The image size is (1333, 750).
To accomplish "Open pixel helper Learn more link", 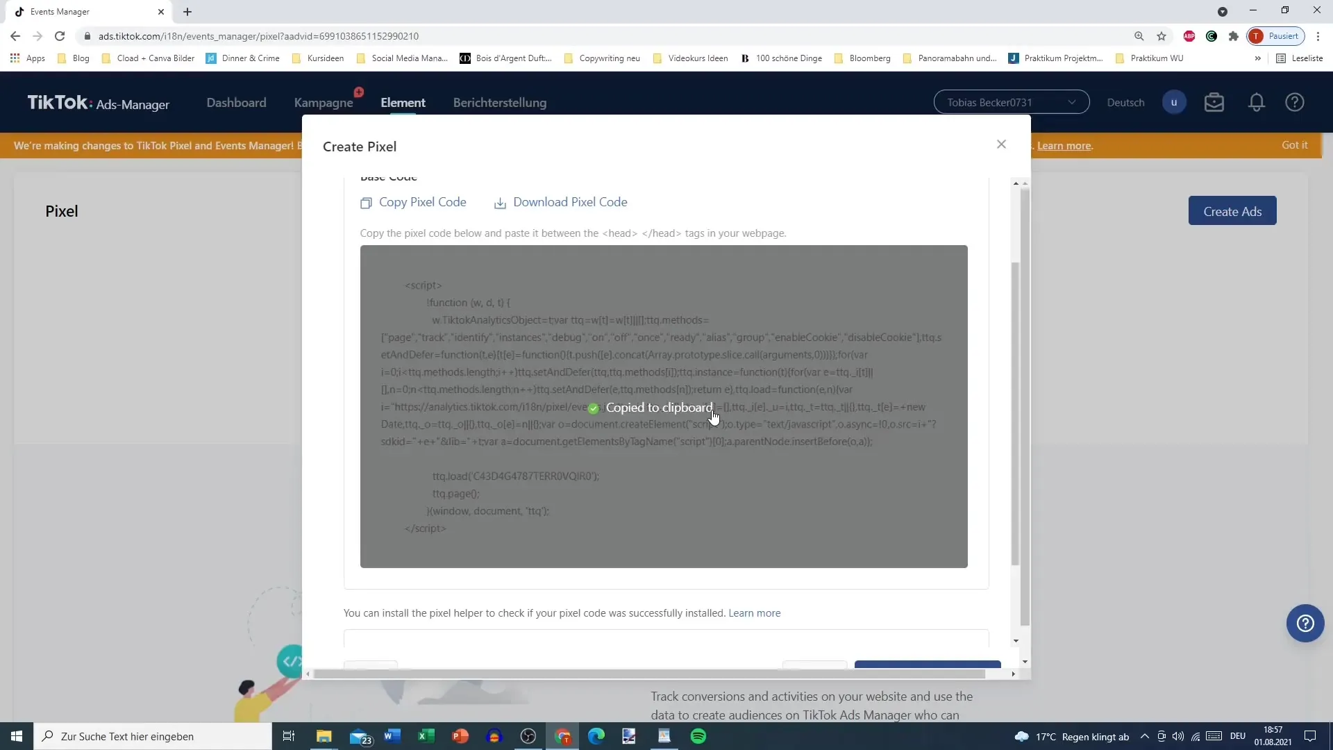I will [754, 613].
